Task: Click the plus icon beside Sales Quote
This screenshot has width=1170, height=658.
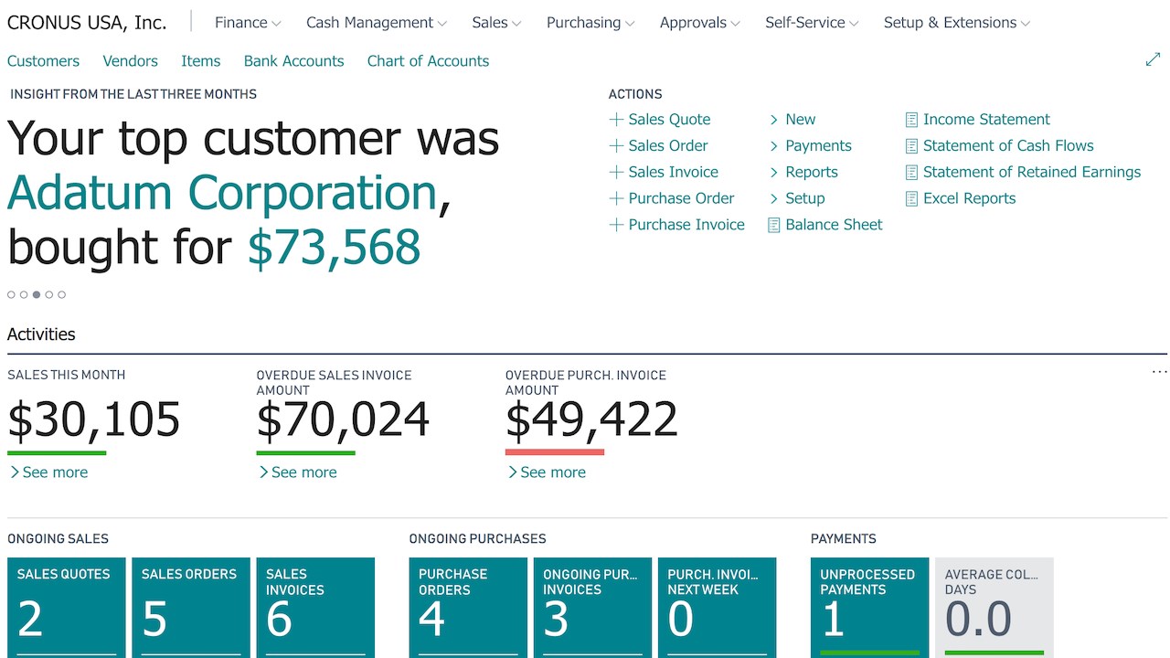Action: tap(616, 120)
